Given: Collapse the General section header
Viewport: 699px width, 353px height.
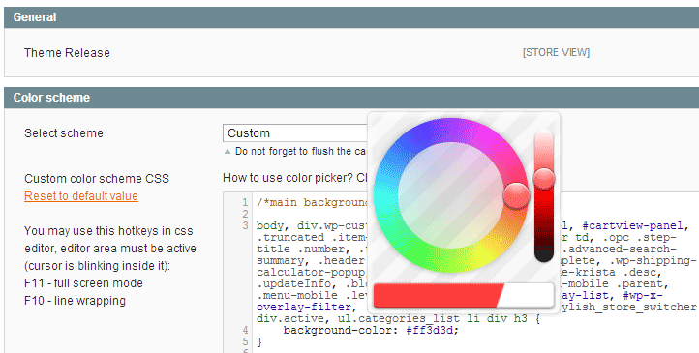Looking at the screenshot, I should pyautogui.click(x=351, y=17).
